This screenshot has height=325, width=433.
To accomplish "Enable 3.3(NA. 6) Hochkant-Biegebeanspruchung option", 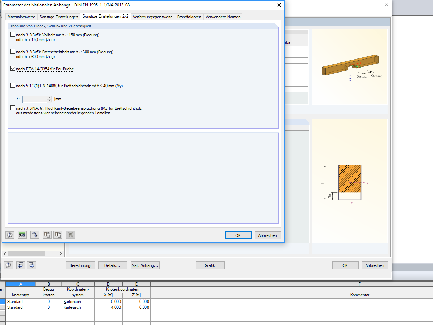I will [x=13, y=108].
